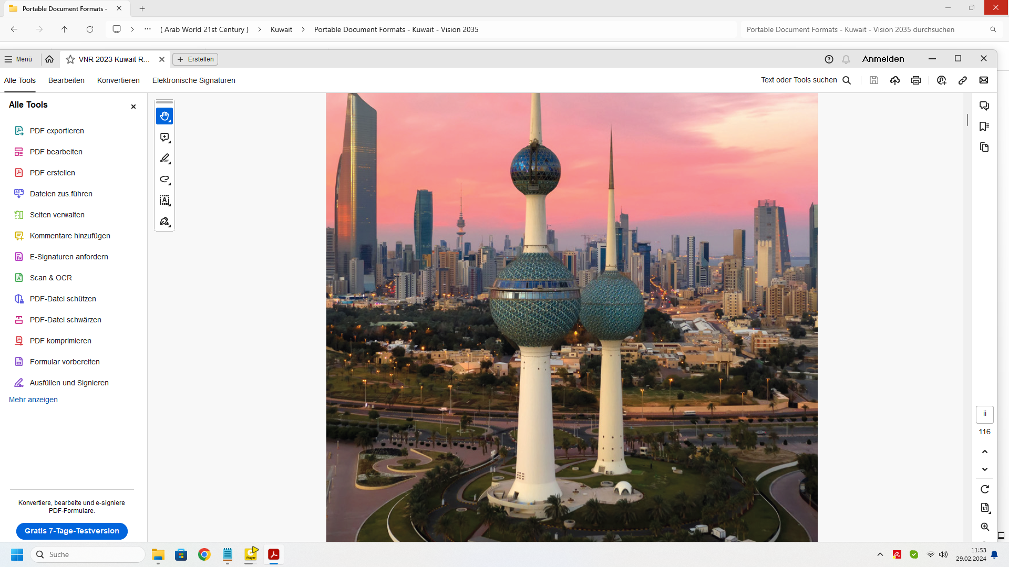The width and height of the screenshot is (1009, 567).
Task: Open the page thumbnails panel icon
Action: [984, 148]
